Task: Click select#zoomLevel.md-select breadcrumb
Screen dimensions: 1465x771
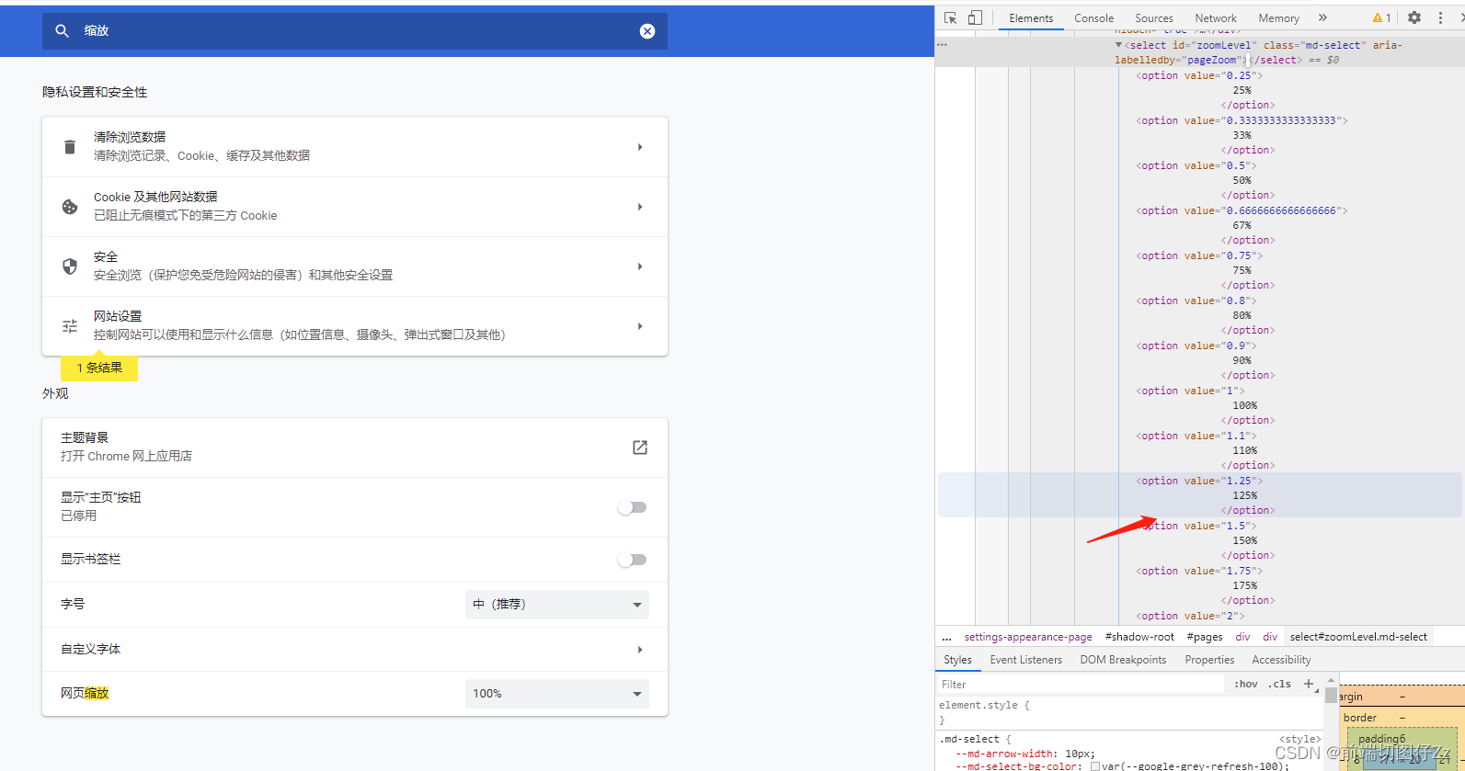Action: (1358, 637)
